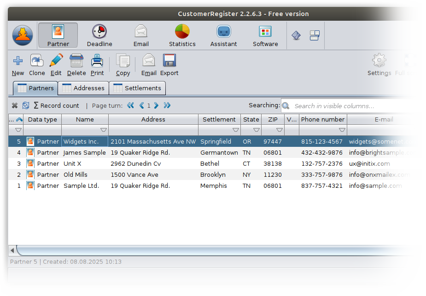
Task: Sort by the State column header
Action: click(251, 120)
